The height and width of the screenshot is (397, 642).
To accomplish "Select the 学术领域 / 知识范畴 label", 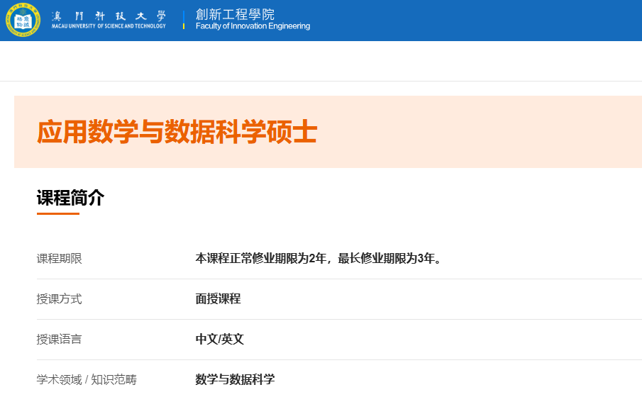I will point(87,380).
